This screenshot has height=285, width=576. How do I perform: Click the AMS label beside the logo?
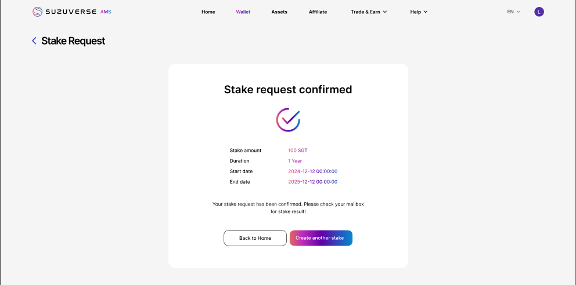coord(106,12)
